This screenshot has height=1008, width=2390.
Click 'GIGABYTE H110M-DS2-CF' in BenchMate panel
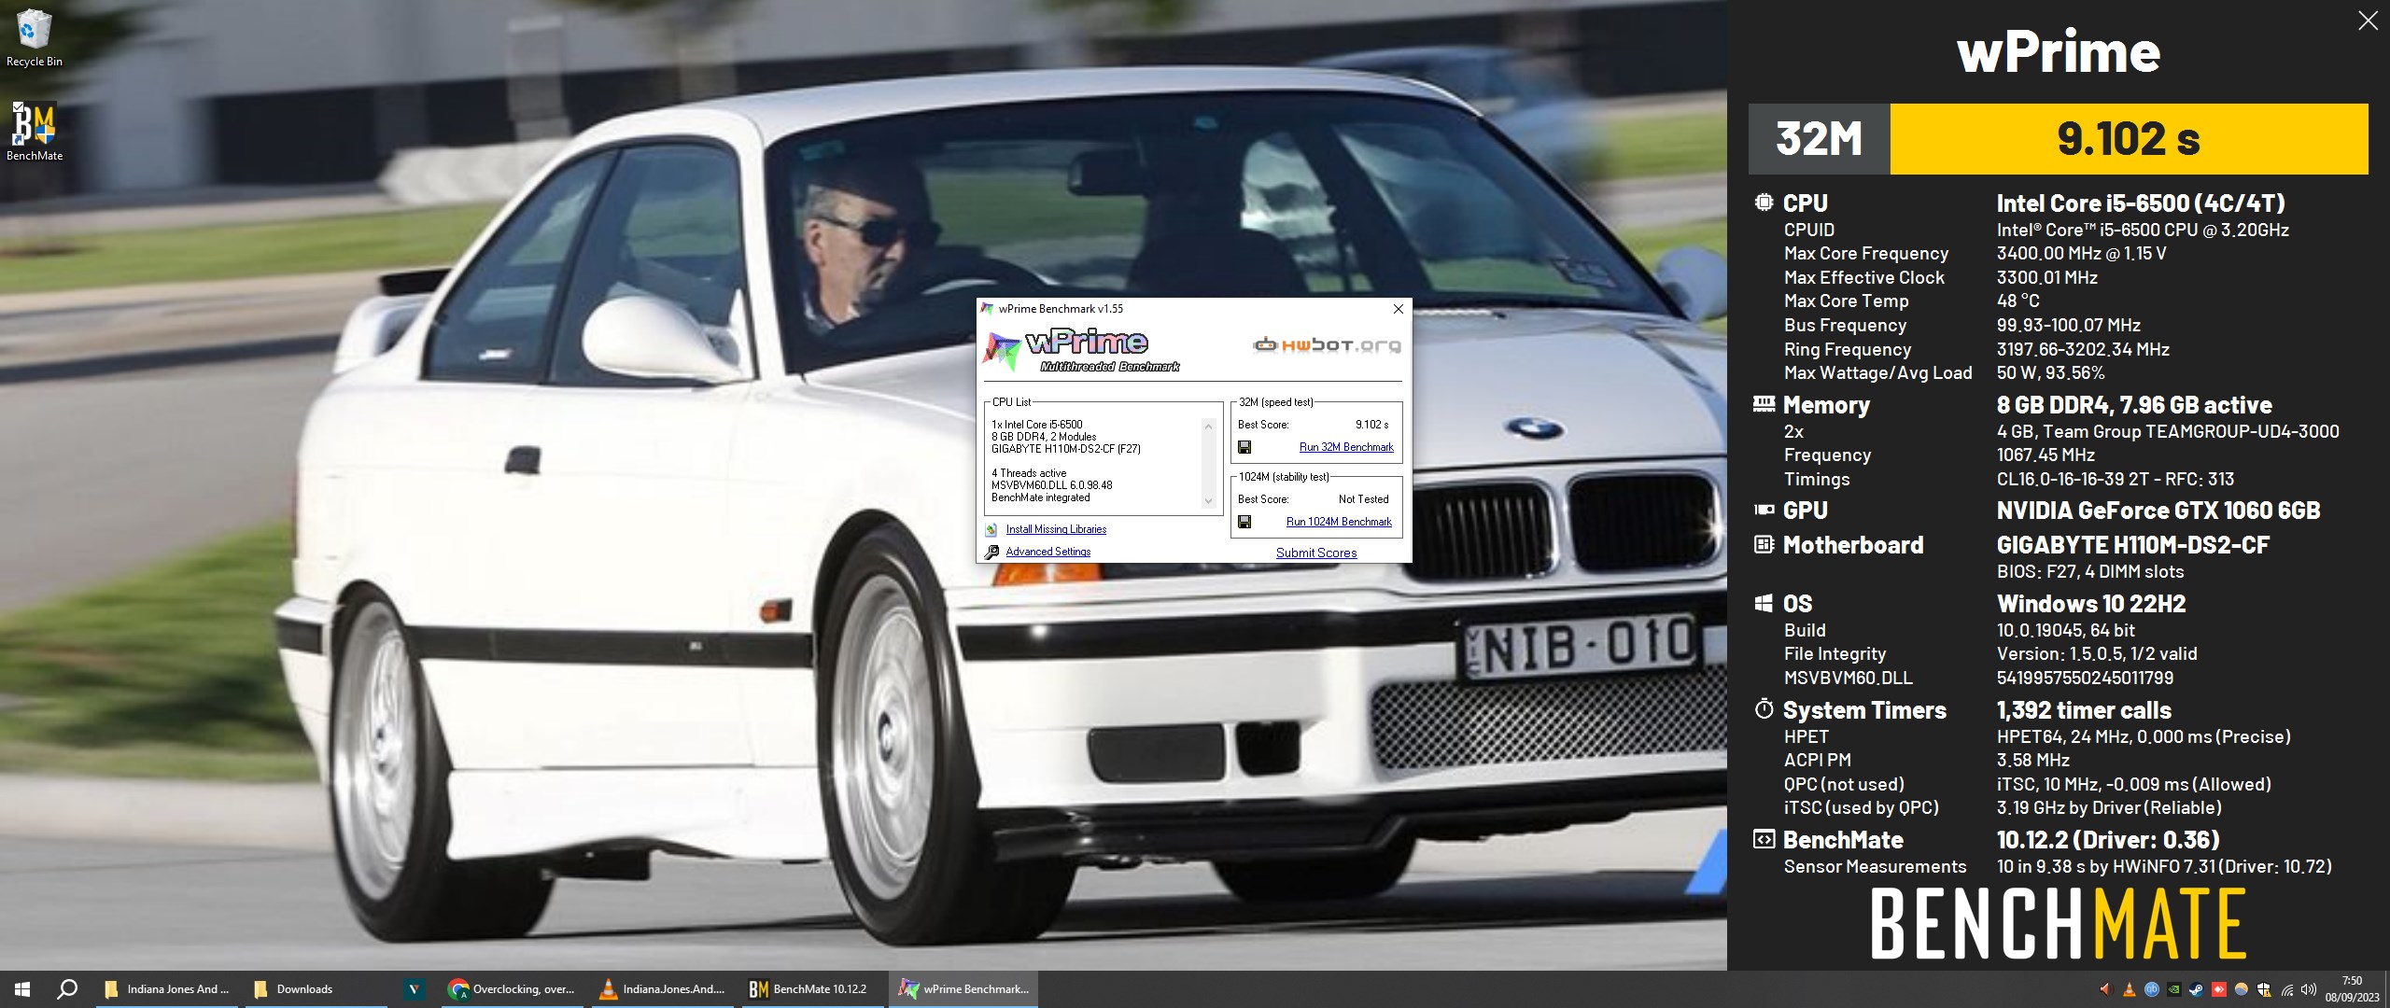[2132, 544]
